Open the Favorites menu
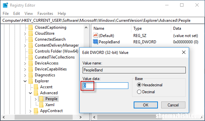The width and height of the screenshot is (205, 121). coord(45,14)
